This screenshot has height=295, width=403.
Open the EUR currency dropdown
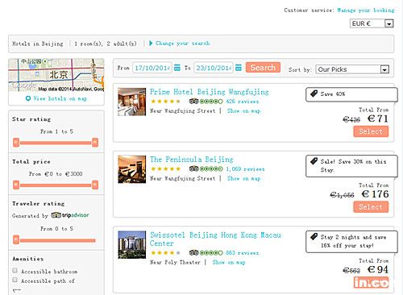click(x=372, y=23)
